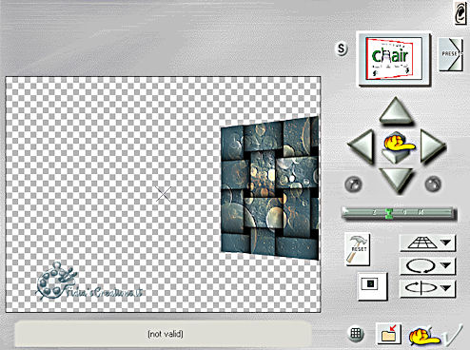Screen dimensions: 470x350
Task: Click the right round sphere button below arrows
Action: (433, 184)
